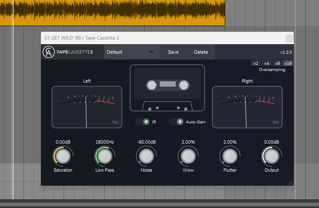This screenshot has width=319, height=208.
Task: Select x4 oversampling
Action: tap(267, 63)
